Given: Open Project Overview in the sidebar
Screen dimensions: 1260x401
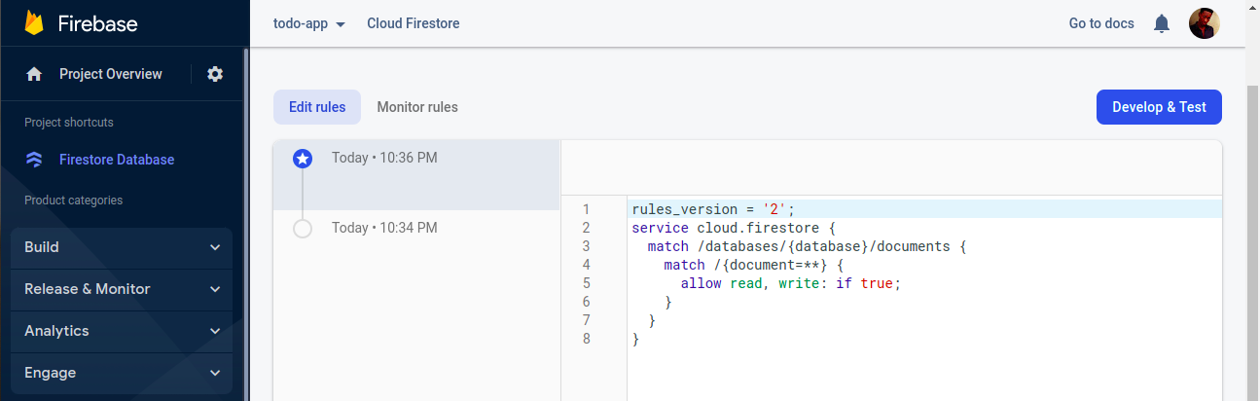Looking at the screenshot, I should tap(111, 74).
